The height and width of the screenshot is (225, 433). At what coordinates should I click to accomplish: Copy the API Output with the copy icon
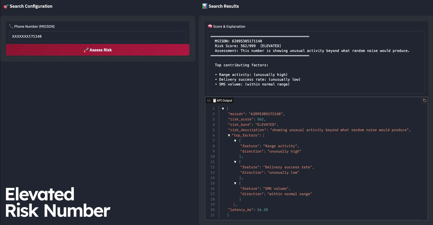(424, 100)
